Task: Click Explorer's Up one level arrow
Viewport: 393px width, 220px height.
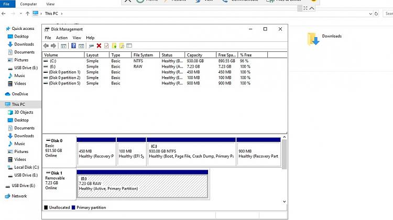Action: [x=28, y=14]
